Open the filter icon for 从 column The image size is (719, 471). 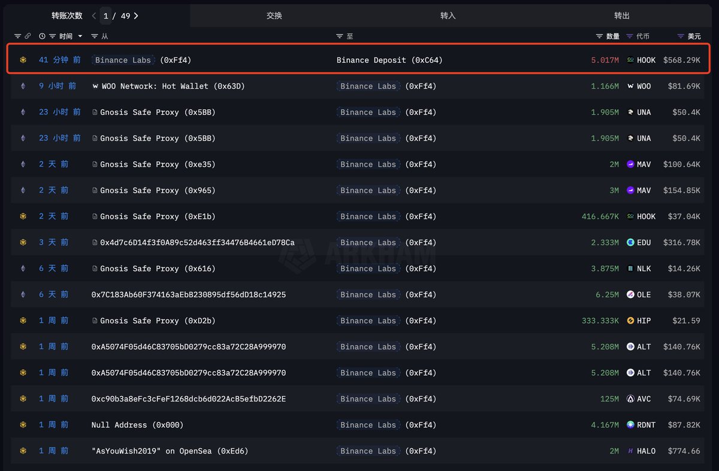[x=95, y=37]
